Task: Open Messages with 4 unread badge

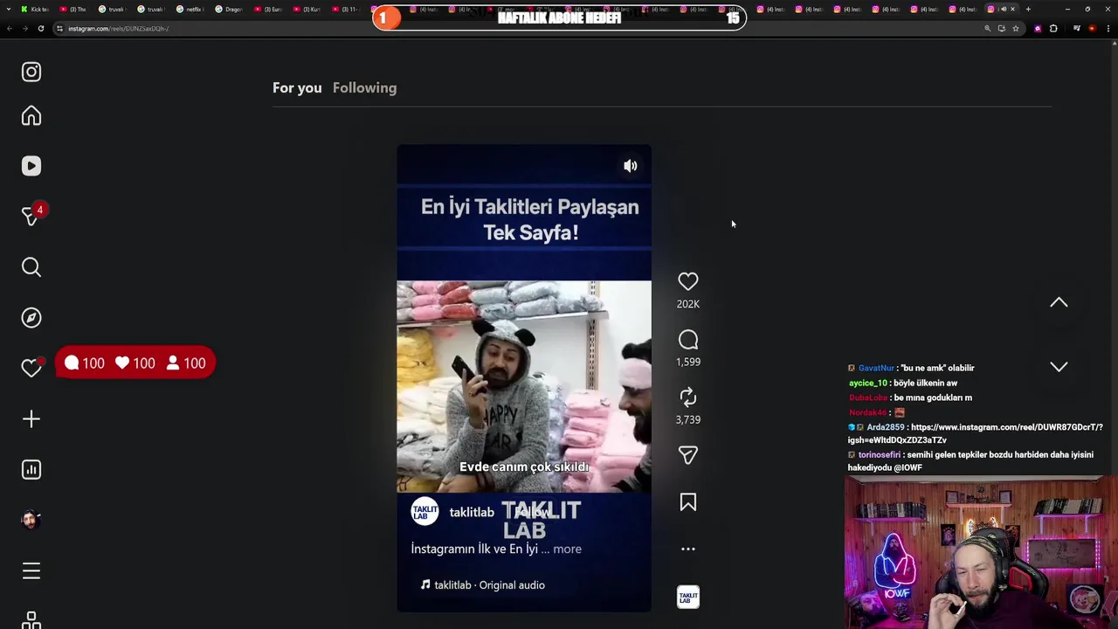Action: [31, 216]
